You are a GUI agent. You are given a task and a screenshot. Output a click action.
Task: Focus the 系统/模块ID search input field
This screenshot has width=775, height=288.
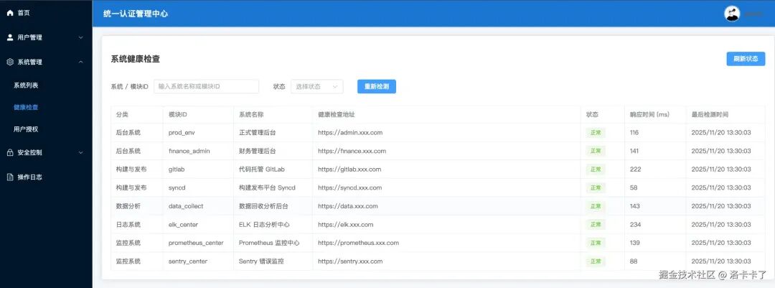point(206,86)
